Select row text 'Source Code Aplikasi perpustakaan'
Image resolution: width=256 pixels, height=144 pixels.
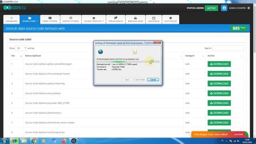(43, 93)
